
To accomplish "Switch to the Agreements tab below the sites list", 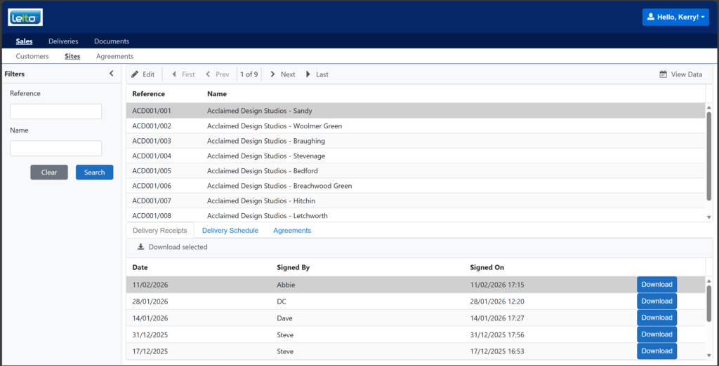I will click(292, 230).
